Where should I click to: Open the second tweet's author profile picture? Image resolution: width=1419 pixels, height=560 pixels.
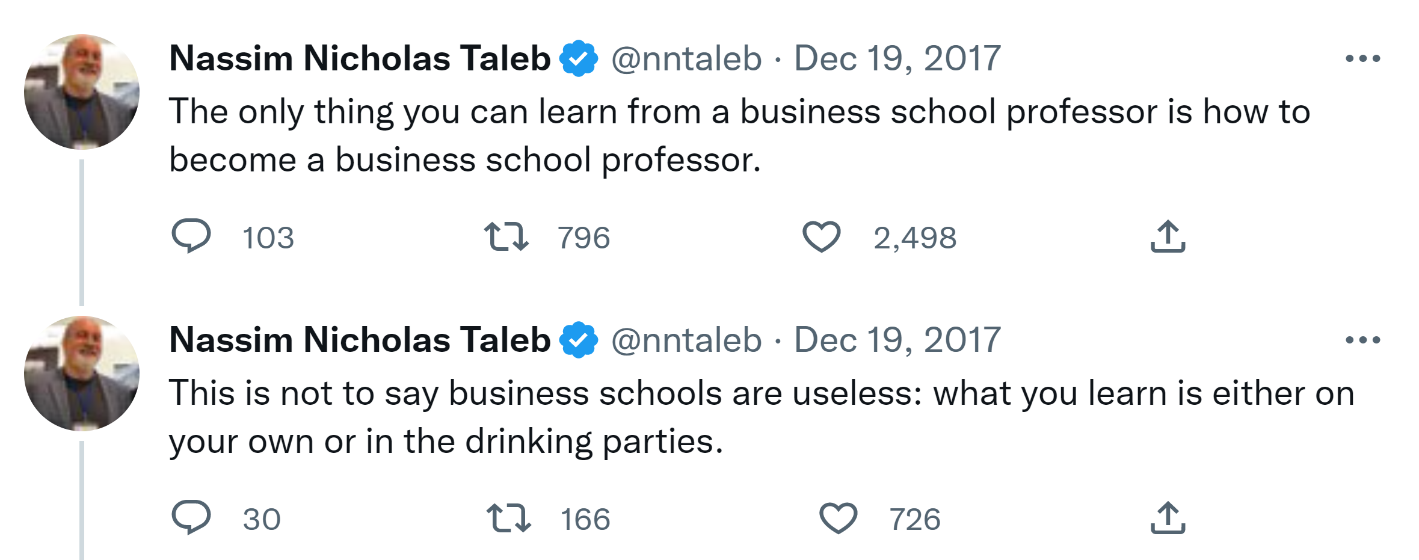click(82, 374)
